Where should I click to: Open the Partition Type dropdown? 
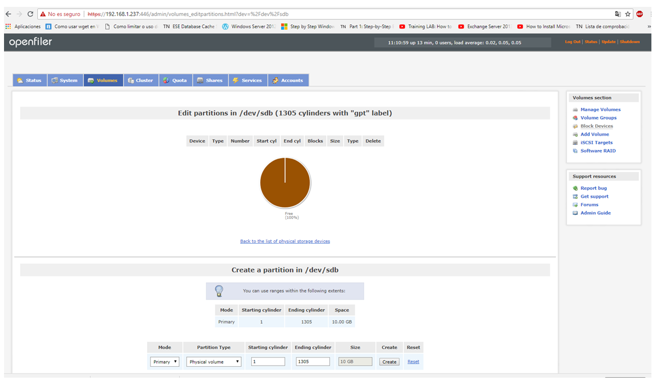click(214, 362)
